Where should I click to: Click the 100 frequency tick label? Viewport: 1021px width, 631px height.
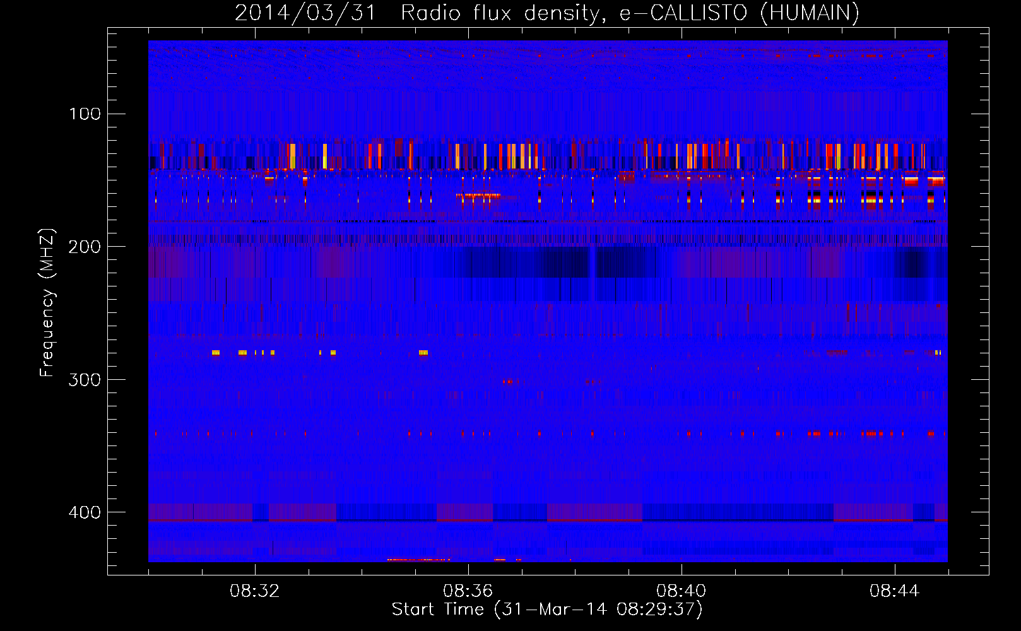point(85,114)
